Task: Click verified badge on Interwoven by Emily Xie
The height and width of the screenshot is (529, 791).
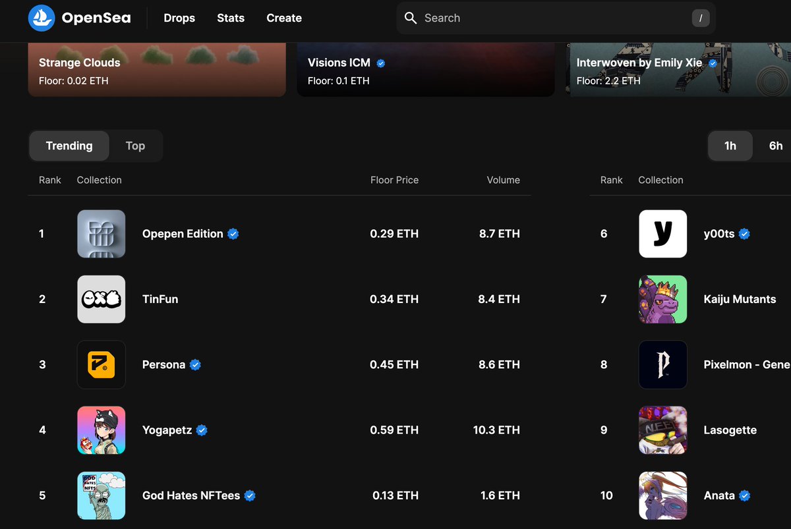Action: tap(713, 63)
